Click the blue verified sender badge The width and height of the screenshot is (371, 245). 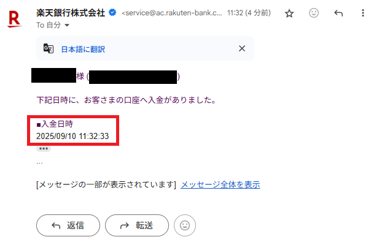click(x=112, y=12)
